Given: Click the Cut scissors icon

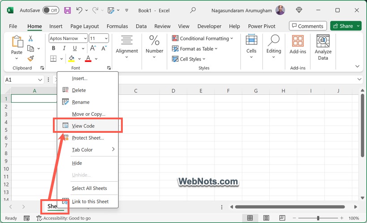Looking at the screenshot, I should coord(30,38).
